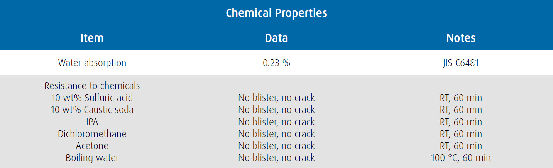Click the JIS C6481 note
This screenshot has height=168, width=553.
(x=461, y=63)
